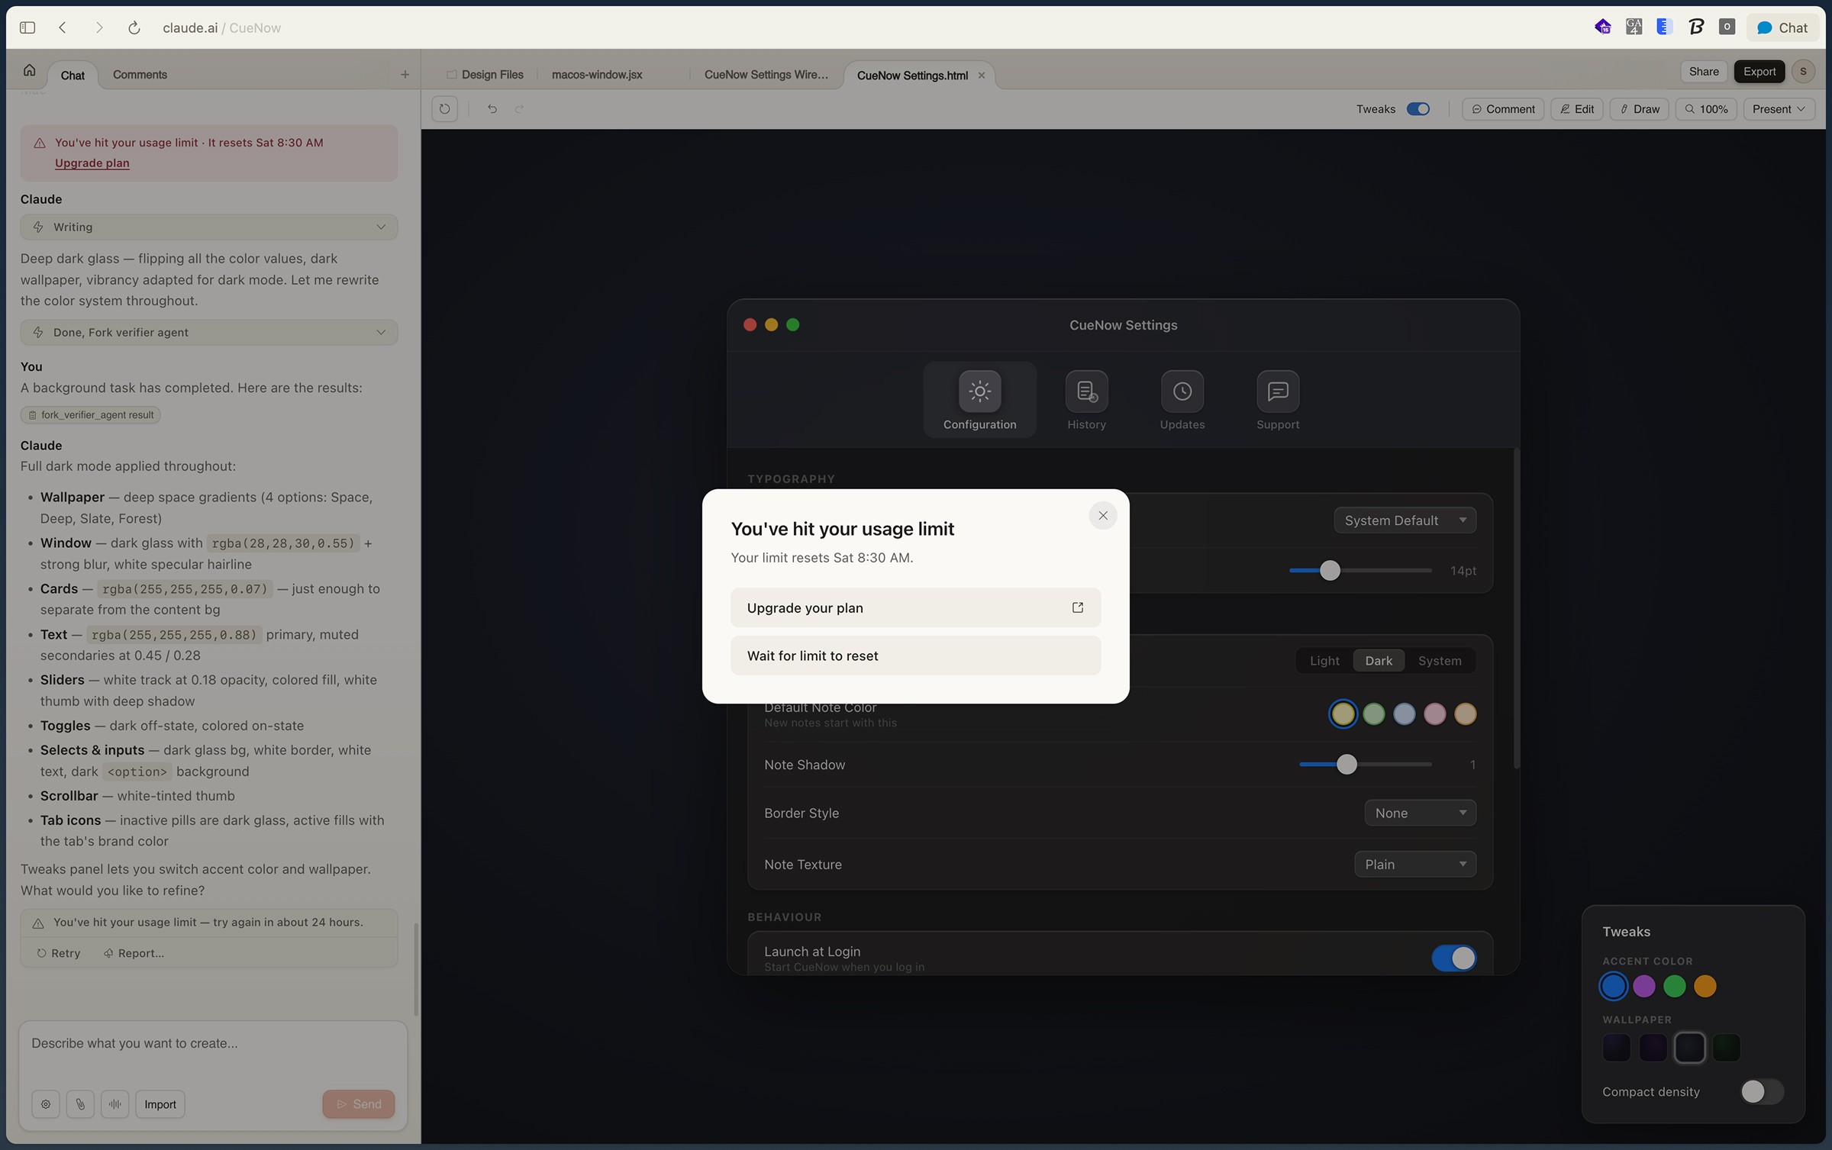
Task: Expand Done, Fork verifier agent row
Action: pos(209,333)
